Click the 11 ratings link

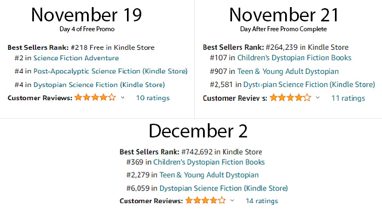click(x=348, y=98)
